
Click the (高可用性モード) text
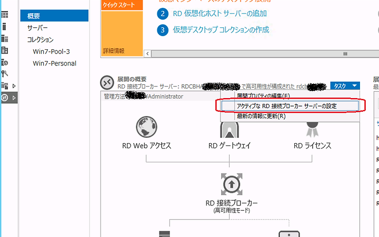(x=232, y=210)
